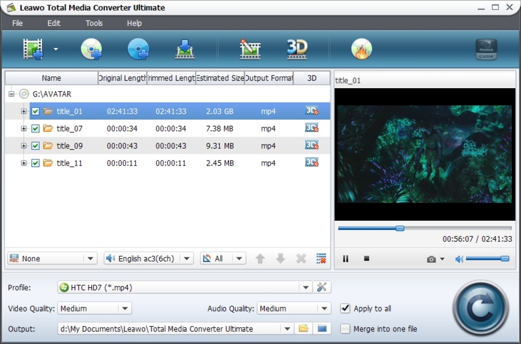Open the Tools menu
Screen dimensions: 521x344
coord(94,23)
